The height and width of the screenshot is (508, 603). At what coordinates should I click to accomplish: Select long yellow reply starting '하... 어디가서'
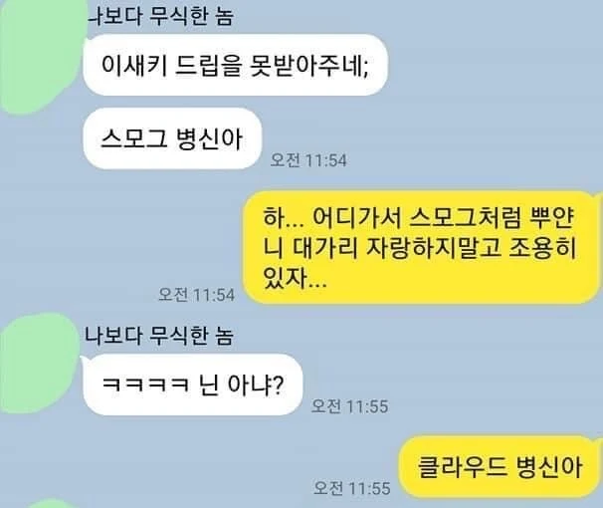(x=422, y=247)
